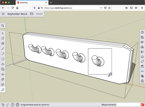Open the Styles panel
Image resolution: width=145 pixels, height=107 pixels.
(x=142, y=57)
